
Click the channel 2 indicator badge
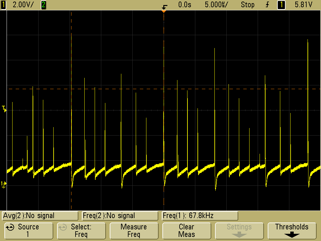[x=43, y=5]
